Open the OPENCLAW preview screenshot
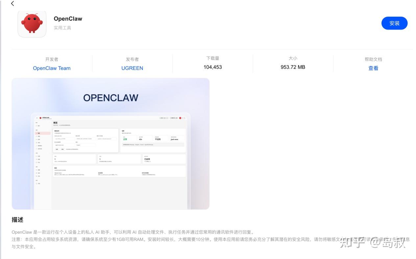 tap(110, 144)
